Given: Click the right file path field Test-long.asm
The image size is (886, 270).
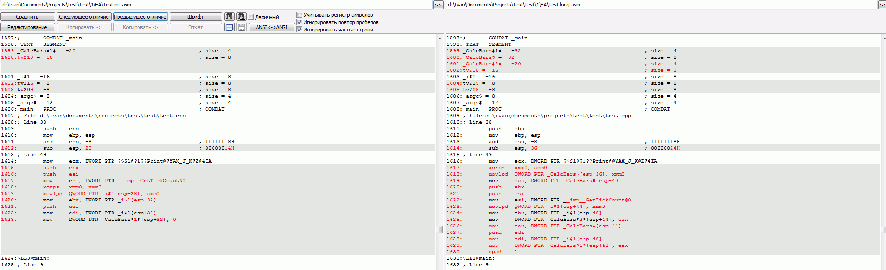Looking at the screenshot, I should 661,5.
